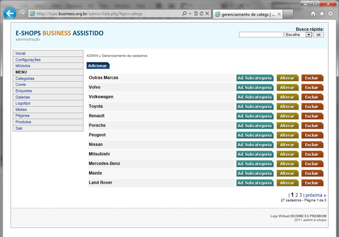Viewport: 339px width, 237px height.
Task: Open the Escolha dropdown
Action: tap(298, 34)
